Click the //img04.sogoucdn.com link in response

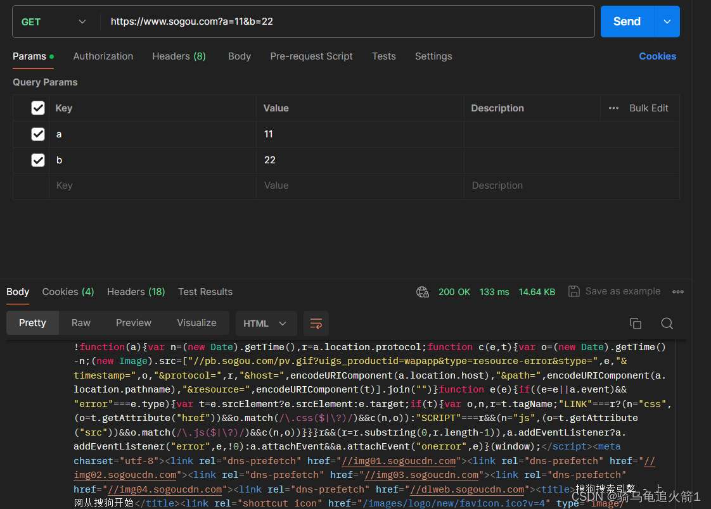click(x=165, y=489)
